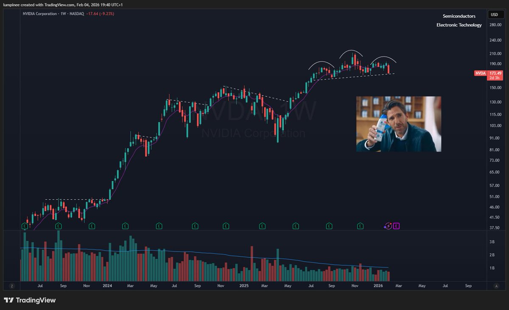The image size is (509, 310).
Task: Open the earnings marker between 2024 and Mar 2024
Action: click(x=126, y=226)
